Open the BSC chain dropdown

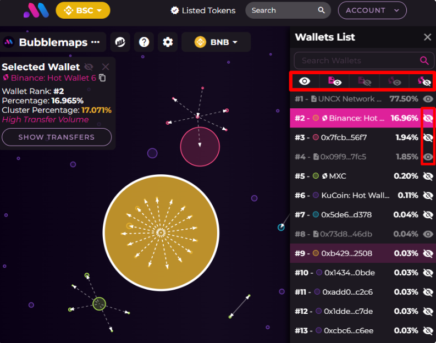pyautogui.click(x=83, y=10)
